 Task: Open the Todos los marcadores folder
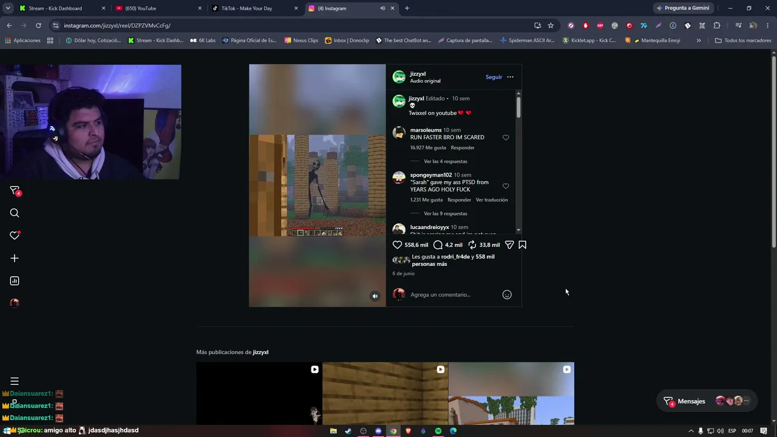742,41
